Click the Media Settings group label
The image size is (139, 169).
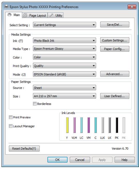[x=21, y=34]
